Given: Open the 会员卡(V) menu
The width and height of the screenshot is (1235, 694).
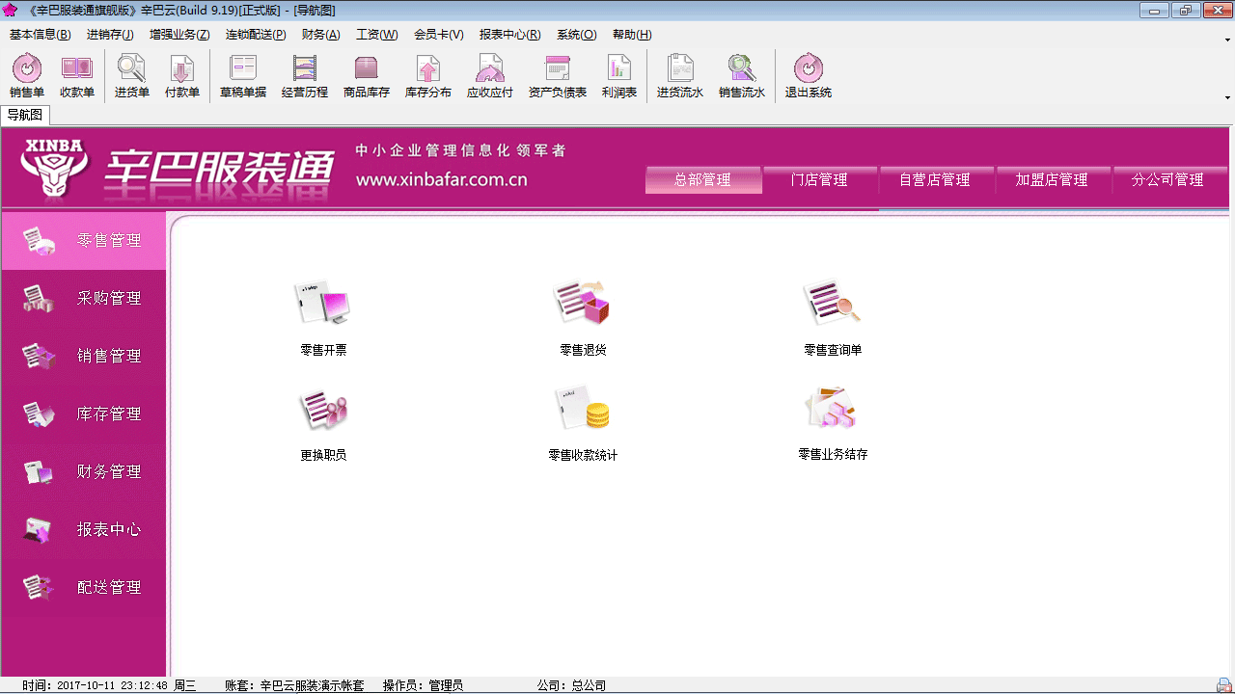Looking at the screenshot, I should coord(439,35).
